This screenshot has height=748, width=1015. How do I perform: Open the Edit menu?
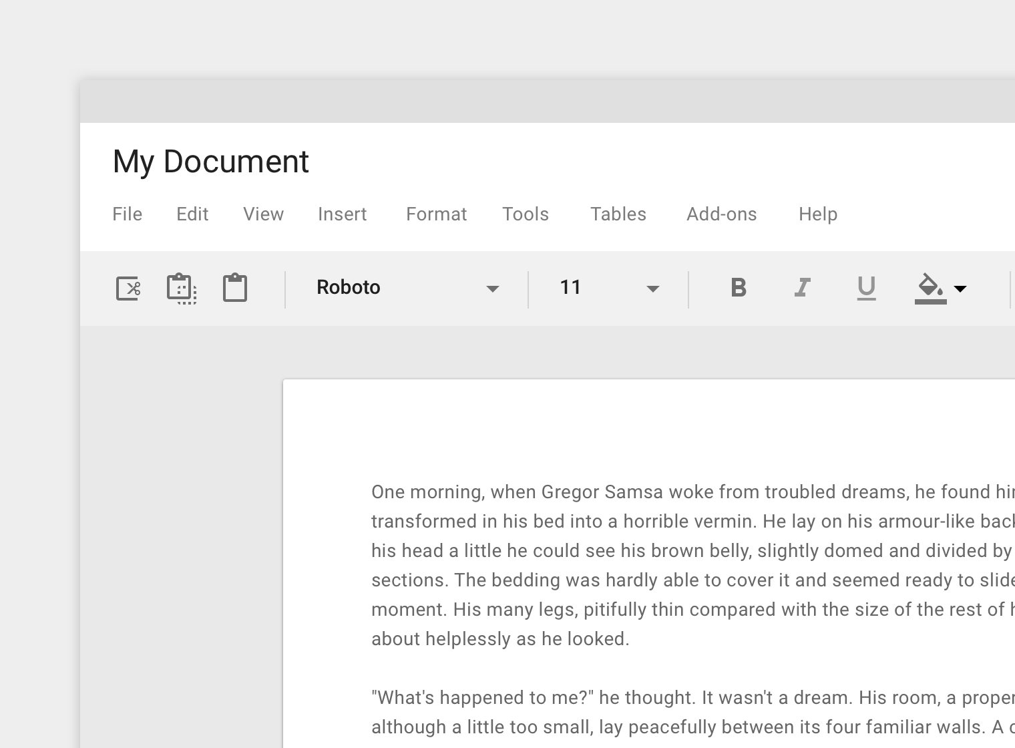pos(192,214)
